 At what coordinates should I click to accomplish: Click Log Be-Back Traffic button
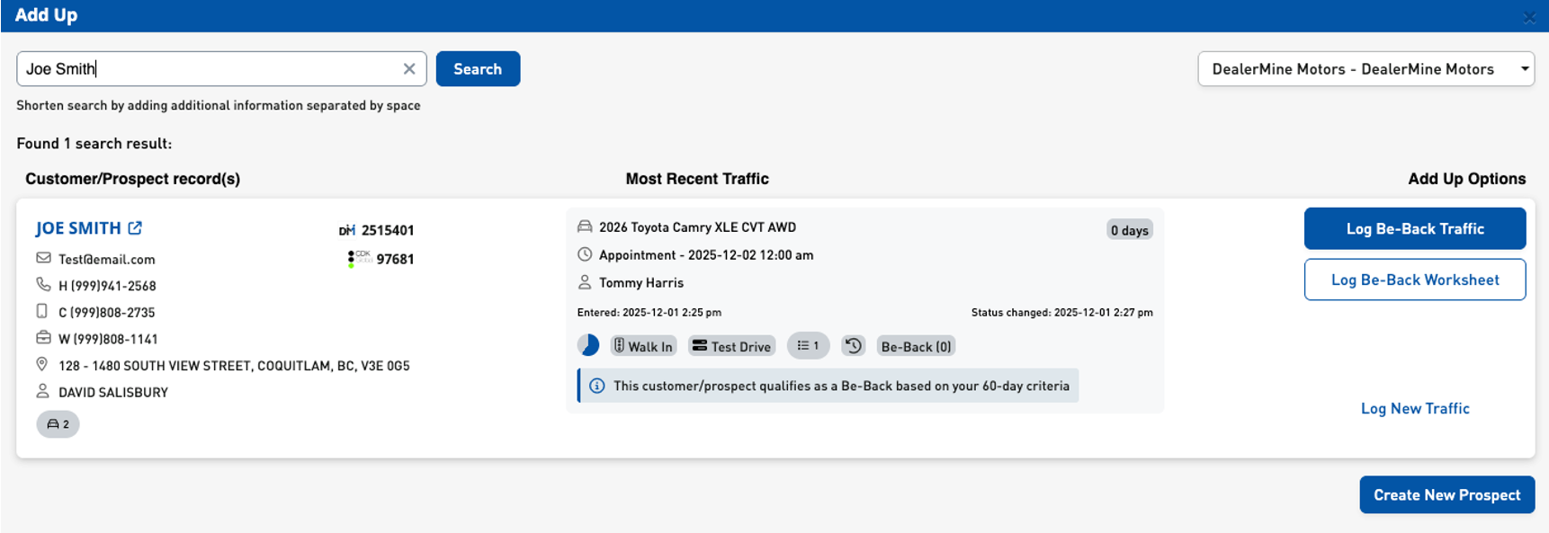coord(1414,229)
